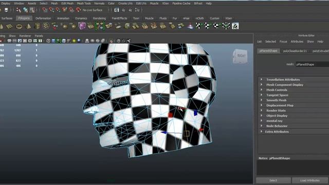The height and width of the screenshot is (185, 329).
Task: Toggle isolate select in viewport toolbar
Action: pyautogui.click(x=111, y=41)
